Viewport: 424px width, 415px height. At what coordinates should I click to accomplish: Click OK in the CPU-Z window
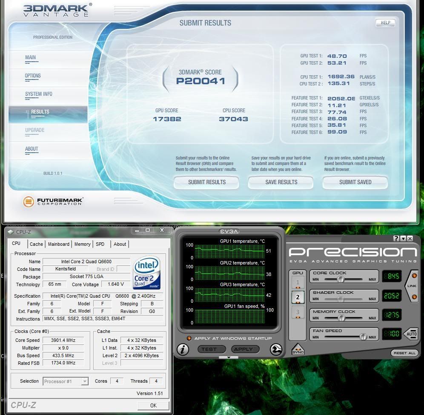tap(153, 405)
